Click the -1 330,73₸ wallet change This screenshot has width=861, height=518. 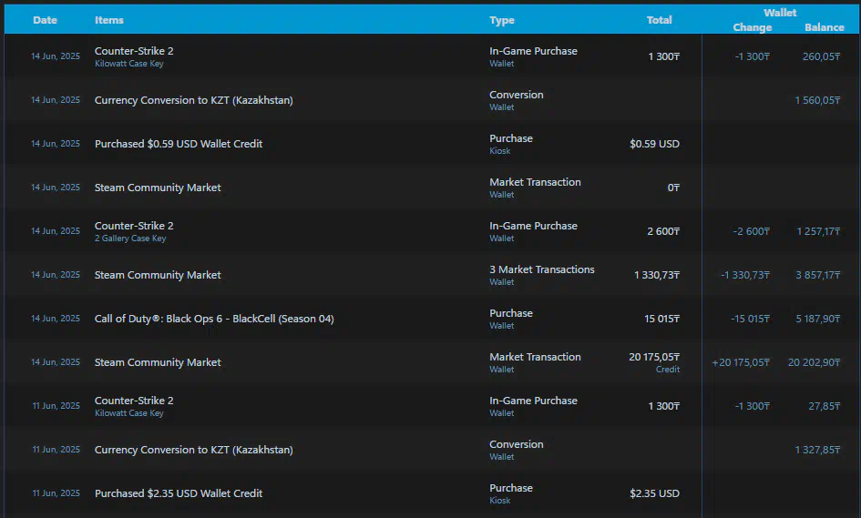click(745, 275)
